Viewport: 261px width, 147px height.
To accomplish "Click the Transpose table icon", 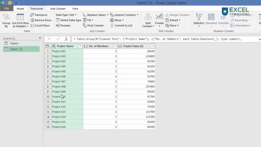I will pyautogui.click(x=32, y=15).
